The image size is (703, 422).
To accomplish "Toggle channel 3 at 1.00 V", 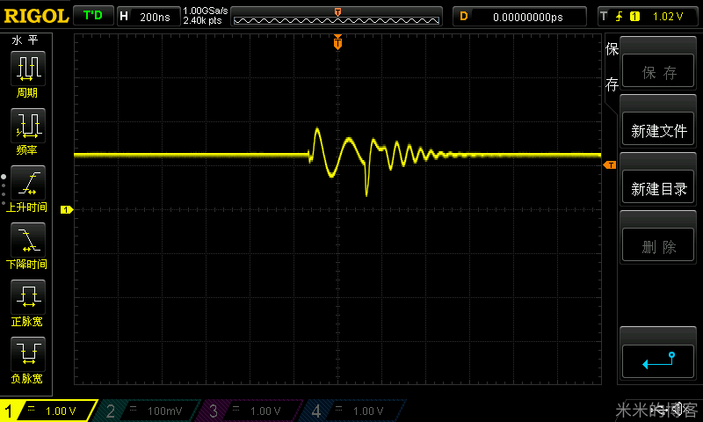I will pyautogui.click(x=251, y=411).
